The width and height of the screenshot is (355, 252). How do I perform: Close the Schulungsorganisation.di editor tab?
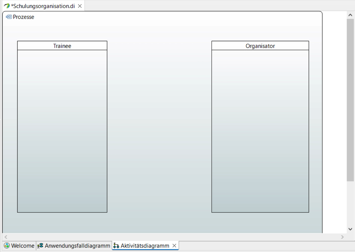point(80,6)
